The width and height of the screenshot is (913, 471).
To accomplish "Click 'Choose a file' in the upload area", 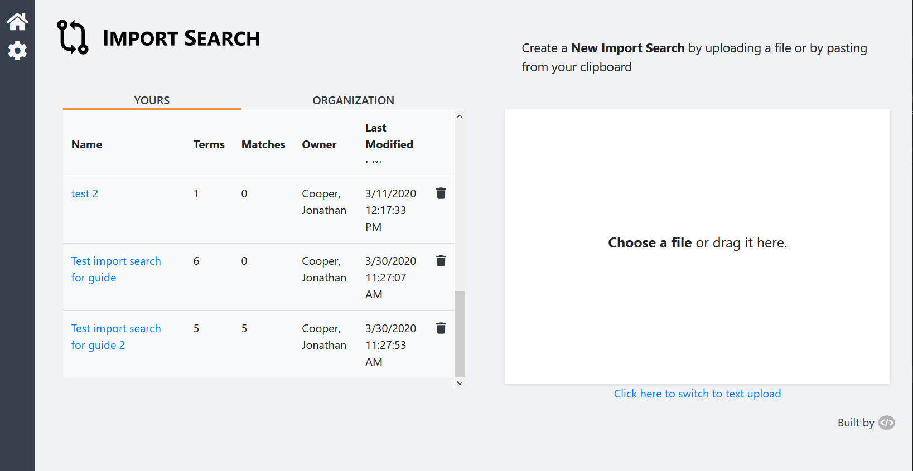I will click(649, 243).
